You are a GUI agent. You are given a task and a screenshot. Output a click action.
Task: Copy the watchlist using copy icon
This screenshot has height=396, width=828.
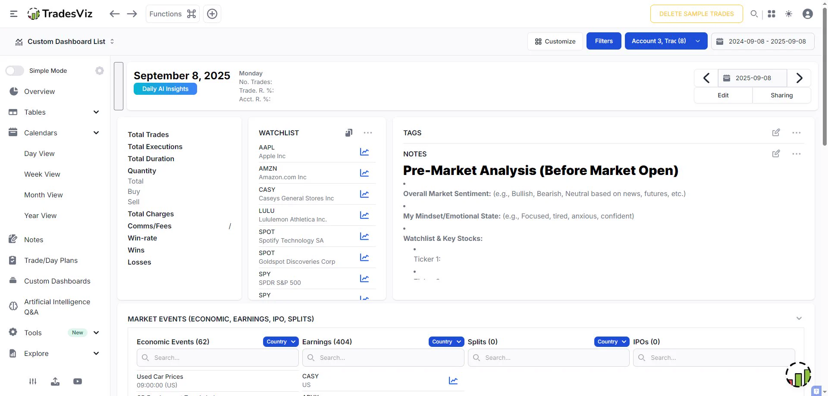tap(349, 133)
